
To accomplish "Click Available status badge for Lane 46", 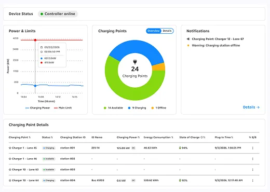I will [49, 159].
